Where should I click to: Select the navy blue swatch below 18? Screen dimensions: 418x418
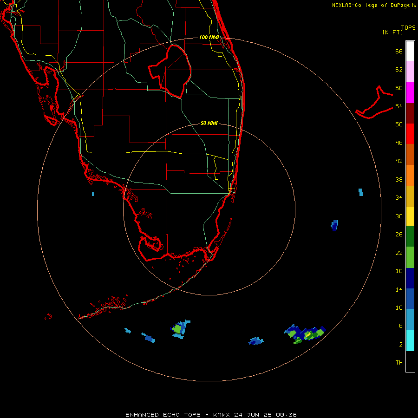[410, 278]
